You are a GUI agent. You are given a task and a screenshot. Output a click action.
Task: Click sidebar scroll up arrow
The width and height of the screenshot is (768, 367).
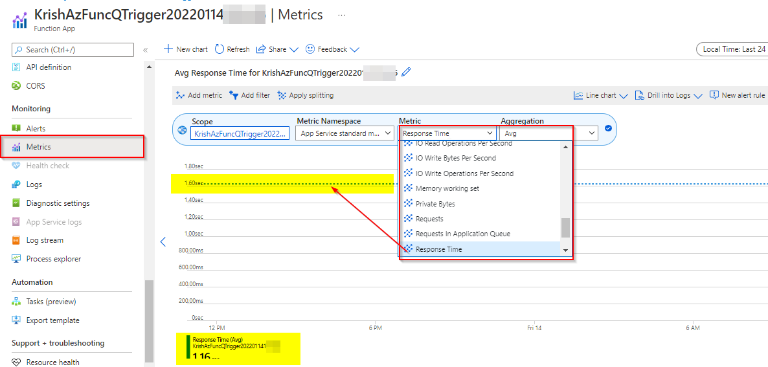click(x=149, y=66)
